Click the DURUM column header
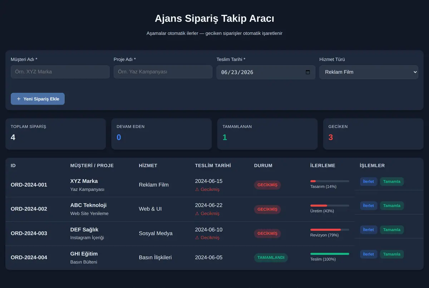 [263, 165]
